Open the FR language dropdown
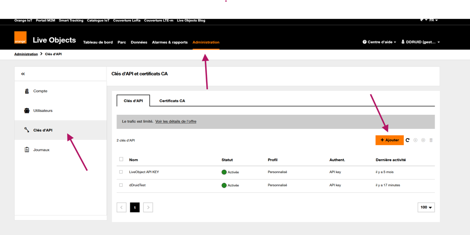This screenshot has width=470, height=235. tap(433, 20)
